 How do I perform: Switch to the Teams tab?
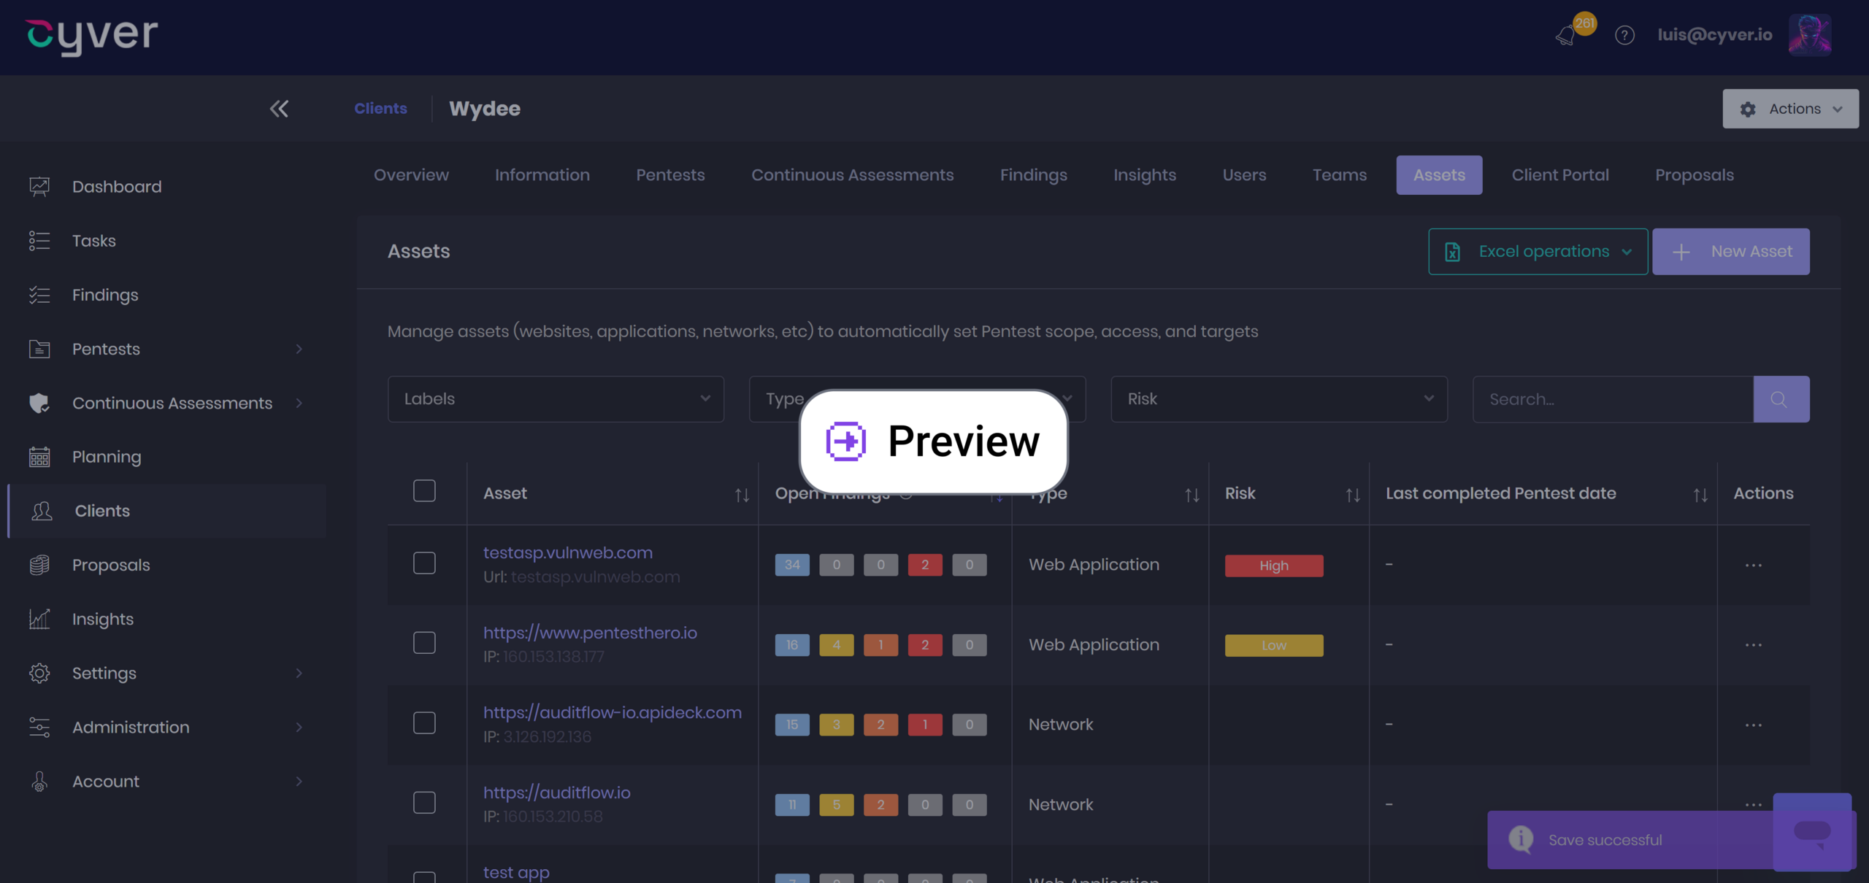pos(1340,175)
